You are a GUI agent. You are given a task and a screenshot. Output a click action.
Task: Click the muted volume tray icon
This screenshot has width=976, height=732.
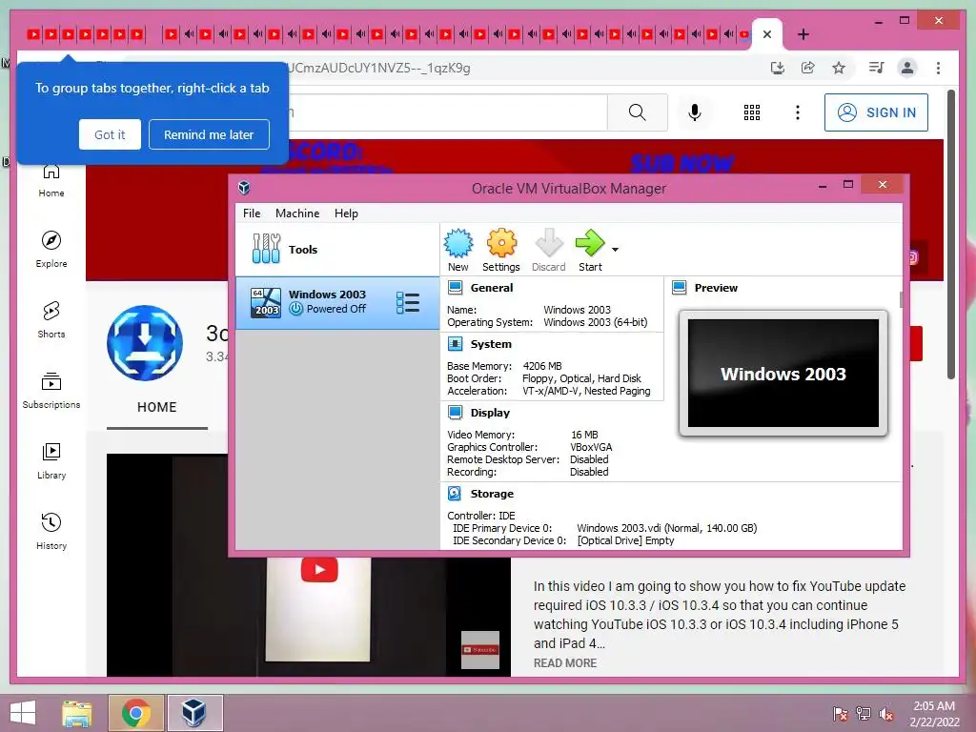[x=885, y=714]
